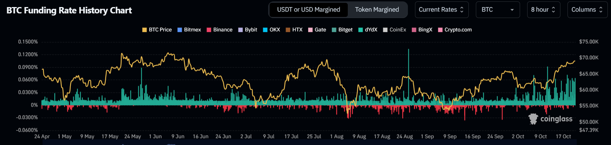Toggle CoinEx legend series
Image resolution: width=611 pixels, height=145 pixels.
coord(394,30)
